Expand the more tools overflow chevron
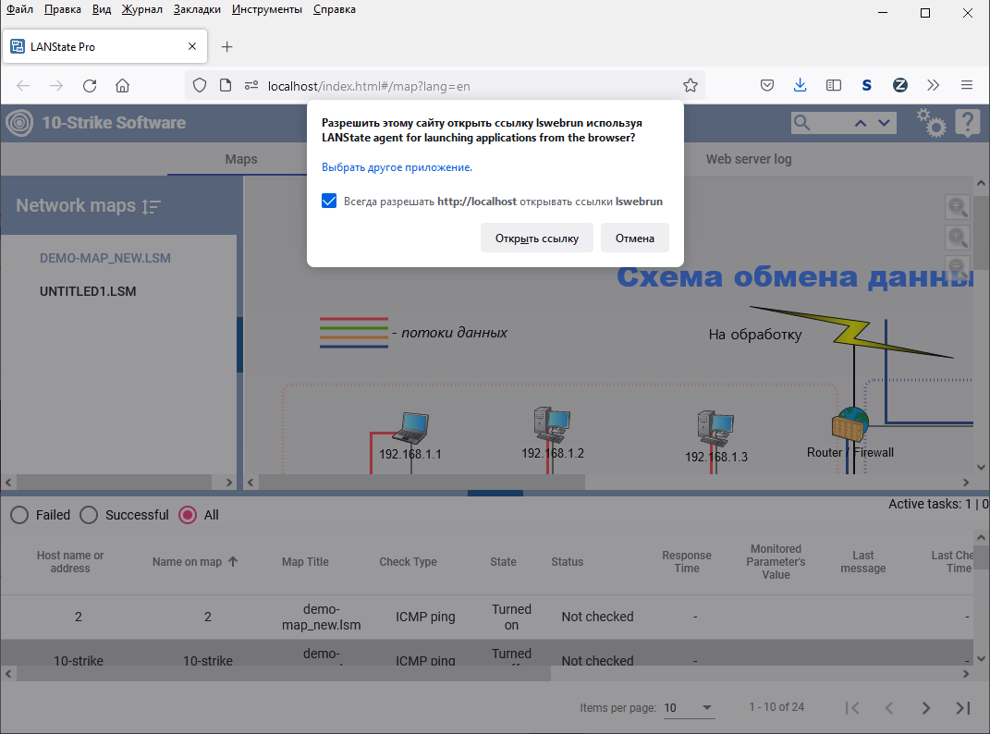The width and height of the screenshot is (990, 734). coord(934,85)
